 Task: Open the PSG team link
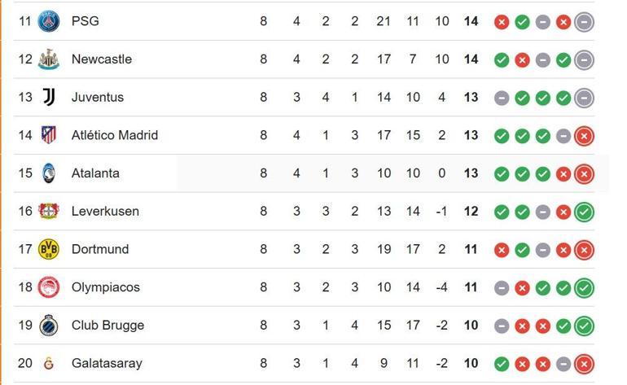coord(85,21)
